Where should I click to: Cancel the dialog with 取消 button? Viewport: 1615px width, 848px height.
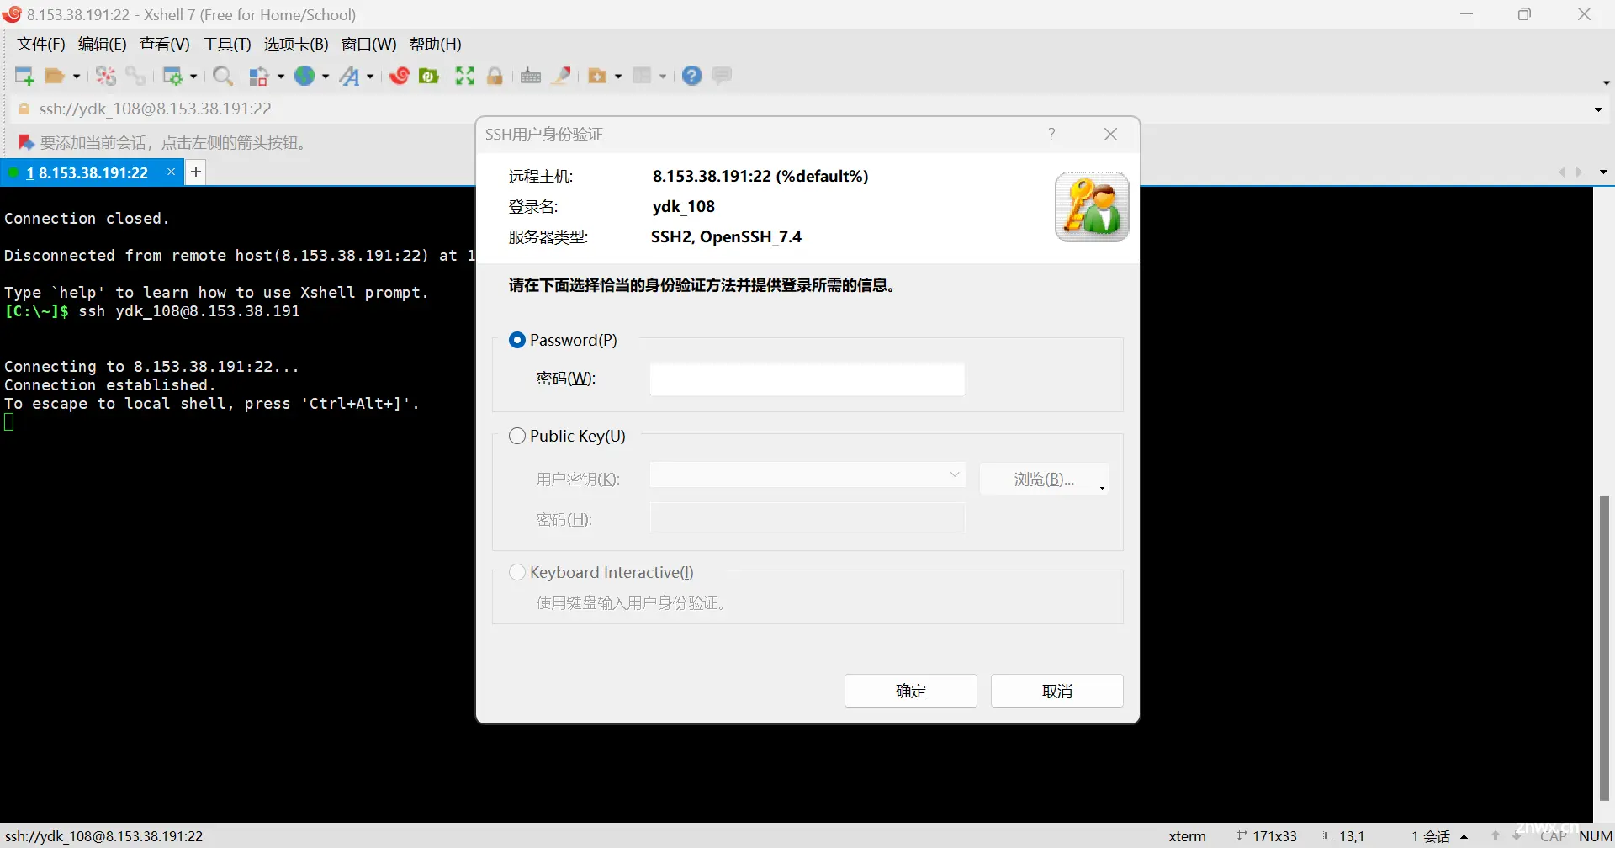tap(1057, 691)
